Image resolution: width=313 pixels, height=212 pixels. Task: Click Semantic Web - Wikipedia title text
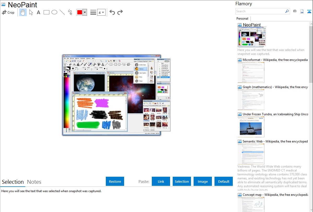pyautogui.click(x=275, y=141)
